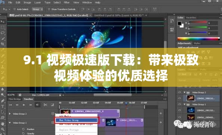Select the Dodge tool

click(x=3, y=95)
